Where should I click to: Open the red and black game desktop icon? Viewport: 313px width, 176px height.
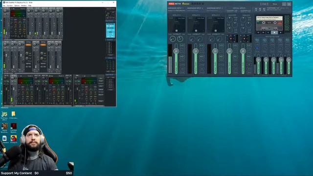click(14, 126)
